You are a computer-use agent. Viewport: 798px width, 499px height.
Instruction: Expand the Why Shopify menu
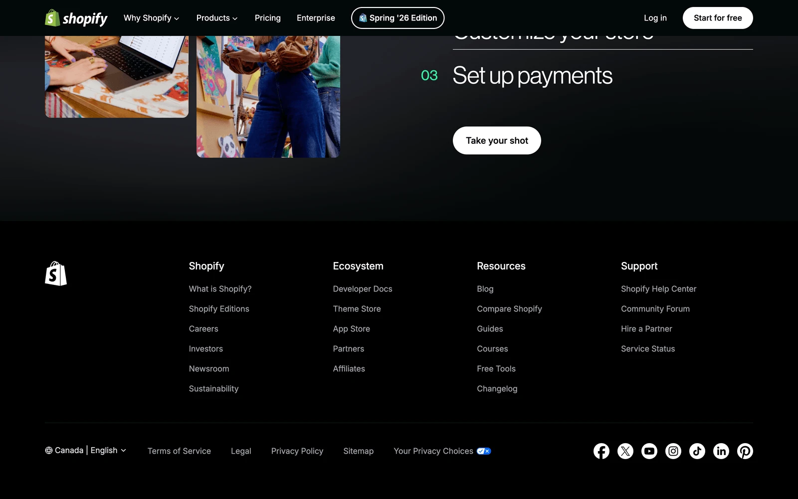(152, 18)
